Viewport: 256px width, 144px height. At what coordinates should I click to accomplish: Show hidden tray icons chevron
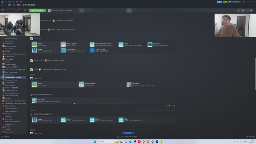click(x=234, y=141)
